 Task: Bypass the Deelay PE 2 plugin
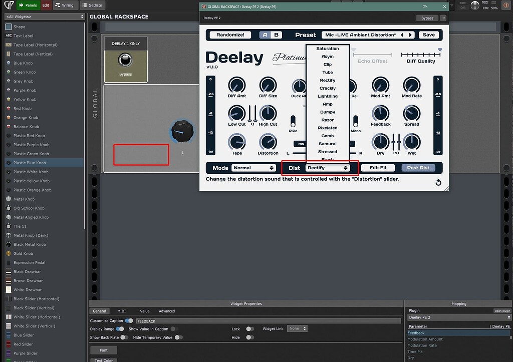click(x=427, y=18)
